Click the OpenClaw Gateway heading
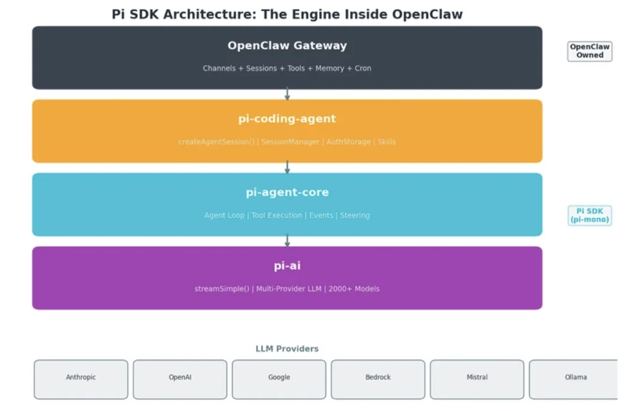This screenshot has height=411, width=644. point(287,45)
